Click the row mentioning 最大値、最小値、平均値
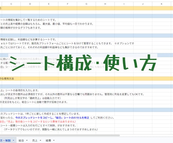 pos(47,24)
